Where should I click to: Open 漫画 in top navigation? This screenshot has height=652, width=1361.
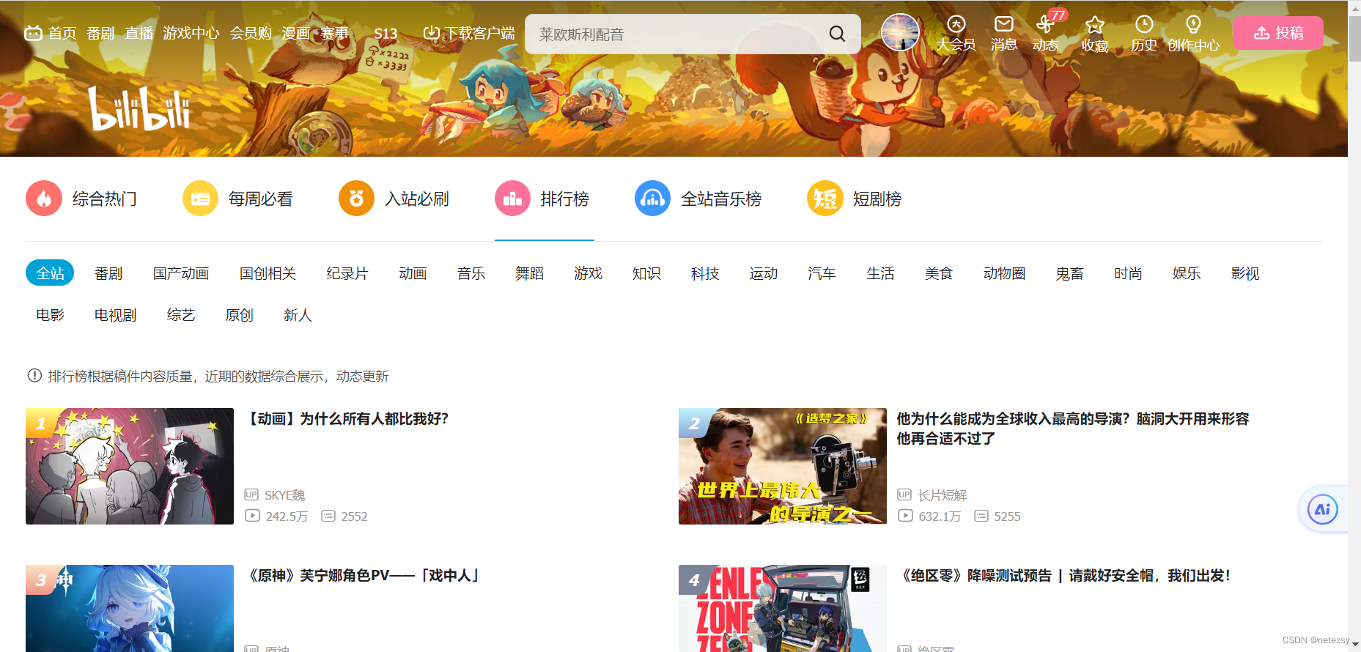click(x=295, y=34)
